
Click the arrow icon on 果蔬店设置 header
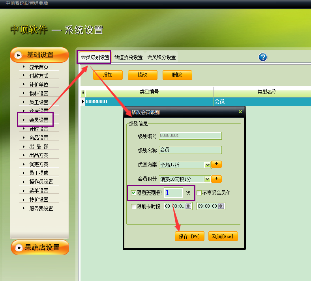19,247
